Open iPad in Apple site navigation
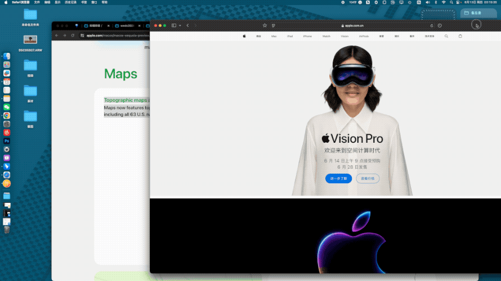 tap(290, 37)
